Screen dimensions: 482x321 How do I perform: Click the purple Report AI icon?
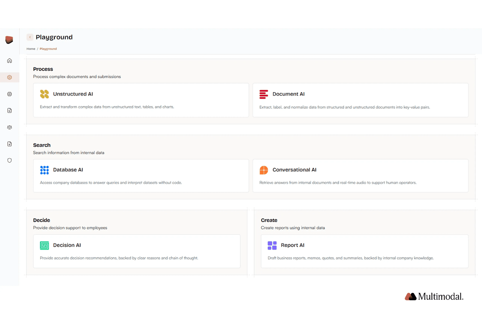272,245
